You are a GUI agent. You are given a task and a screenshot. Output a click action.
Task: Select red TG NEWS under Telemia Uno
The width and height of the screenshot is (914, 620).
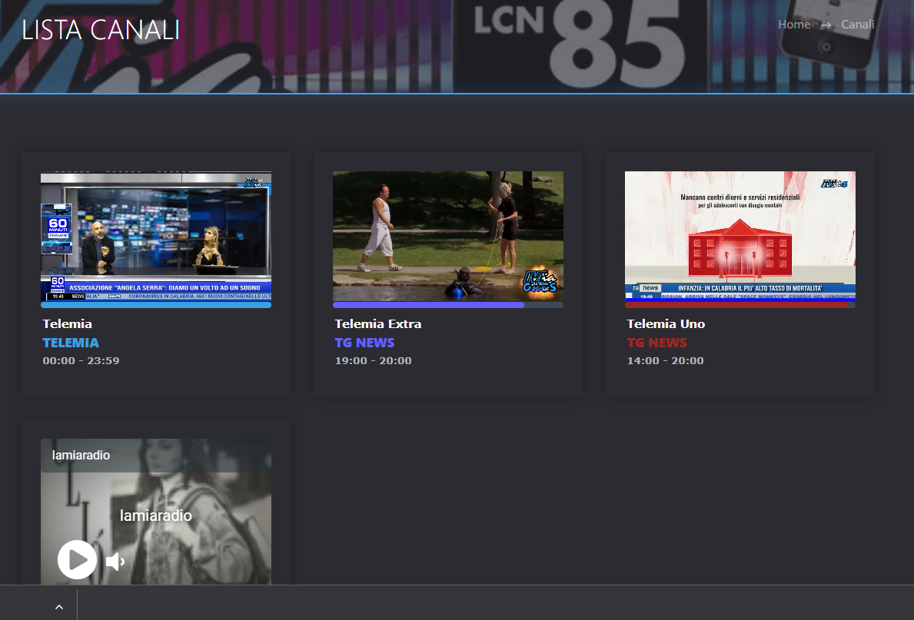point(657,343)
